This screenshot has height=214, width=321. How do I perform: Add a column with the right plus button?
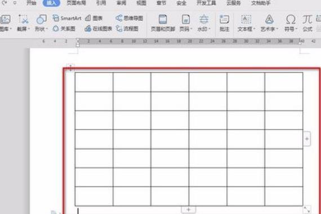(x=307, y=139)
